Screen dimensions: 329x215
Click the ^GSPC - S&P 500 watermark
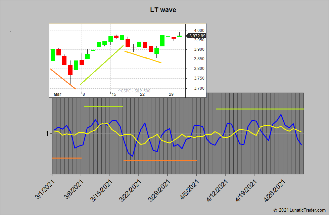(134, 91)
